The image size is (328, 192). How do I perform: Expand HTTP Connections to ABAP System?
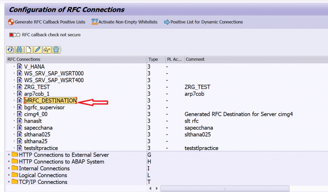tap(9, 162)
